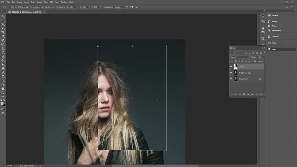Delete layer using trash icon

point(260,94)
